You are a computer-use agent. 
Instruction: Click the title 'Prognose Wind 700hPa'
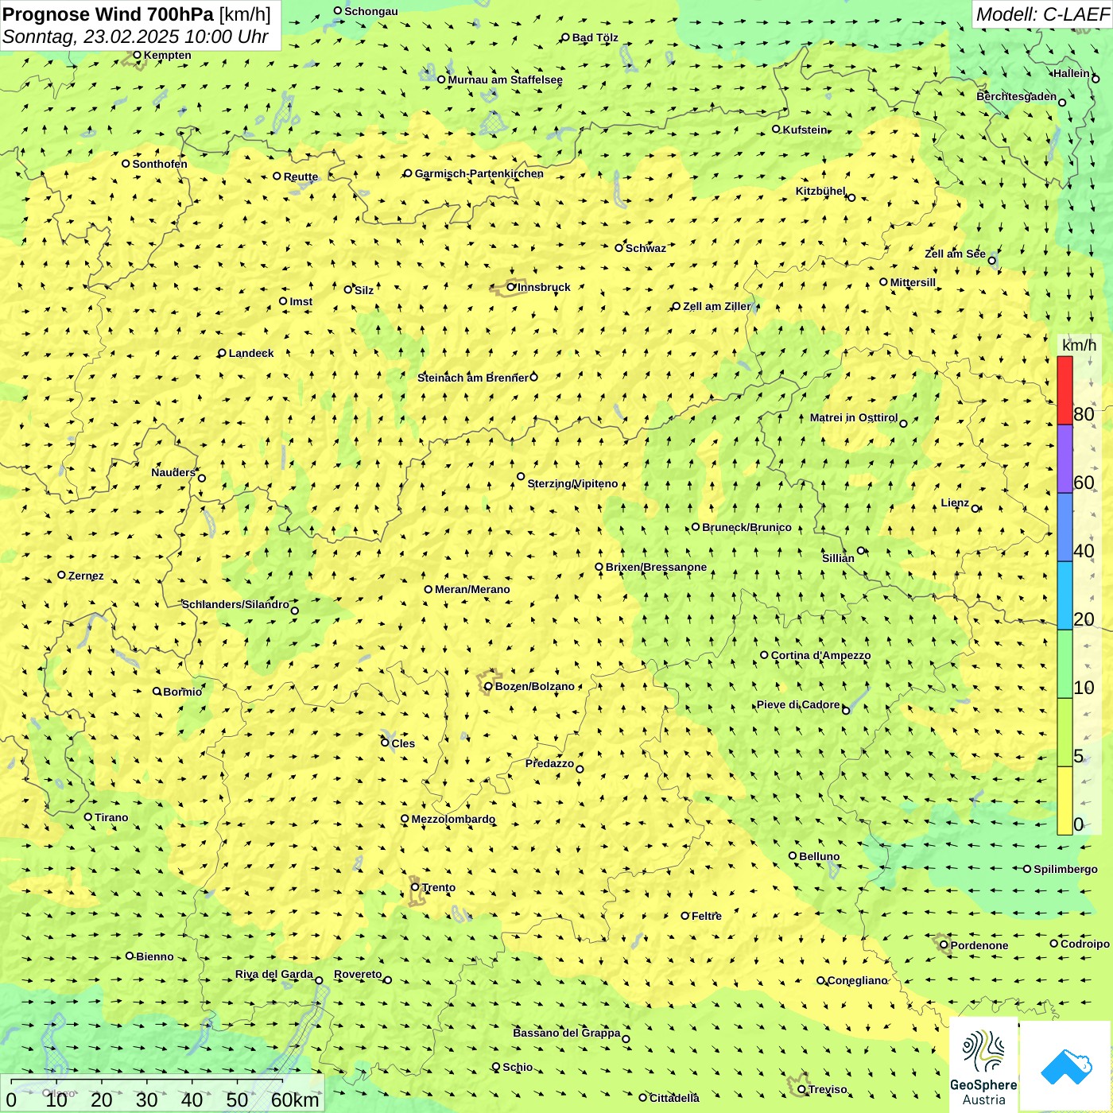108,14
